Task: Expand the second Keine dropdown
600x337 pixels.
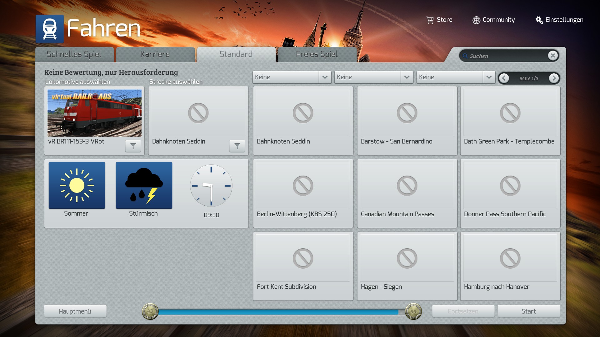Action: point(407,77)
